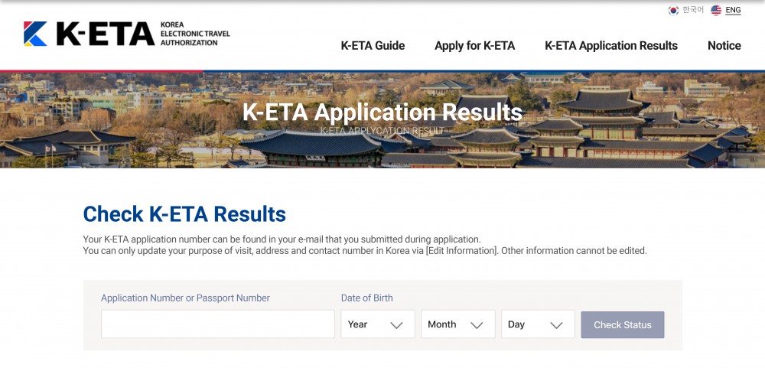Click the palace banner heading text
The image size is (765, 368).
click(x=382, y=112)
